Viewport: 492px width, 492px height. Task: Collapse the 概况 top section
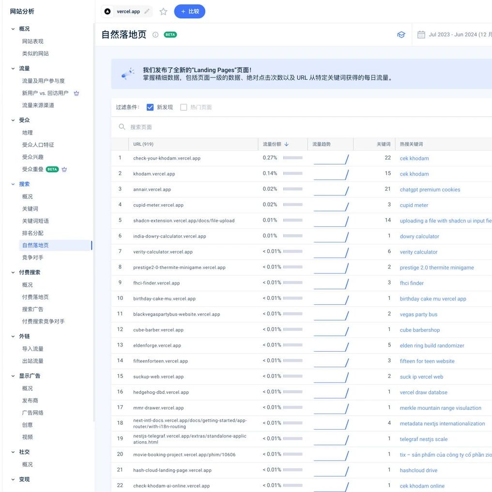click(13, 29)
